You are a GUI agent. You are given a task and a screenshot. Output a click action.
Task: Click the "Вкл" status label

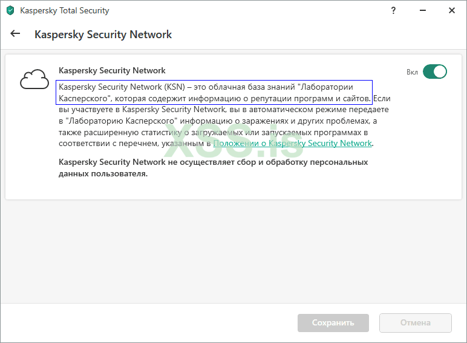click(x=412, y=72)
